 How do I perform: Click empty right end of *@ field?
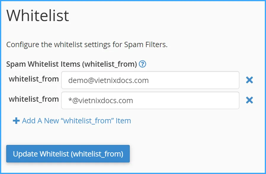click(x=213, y=100)
